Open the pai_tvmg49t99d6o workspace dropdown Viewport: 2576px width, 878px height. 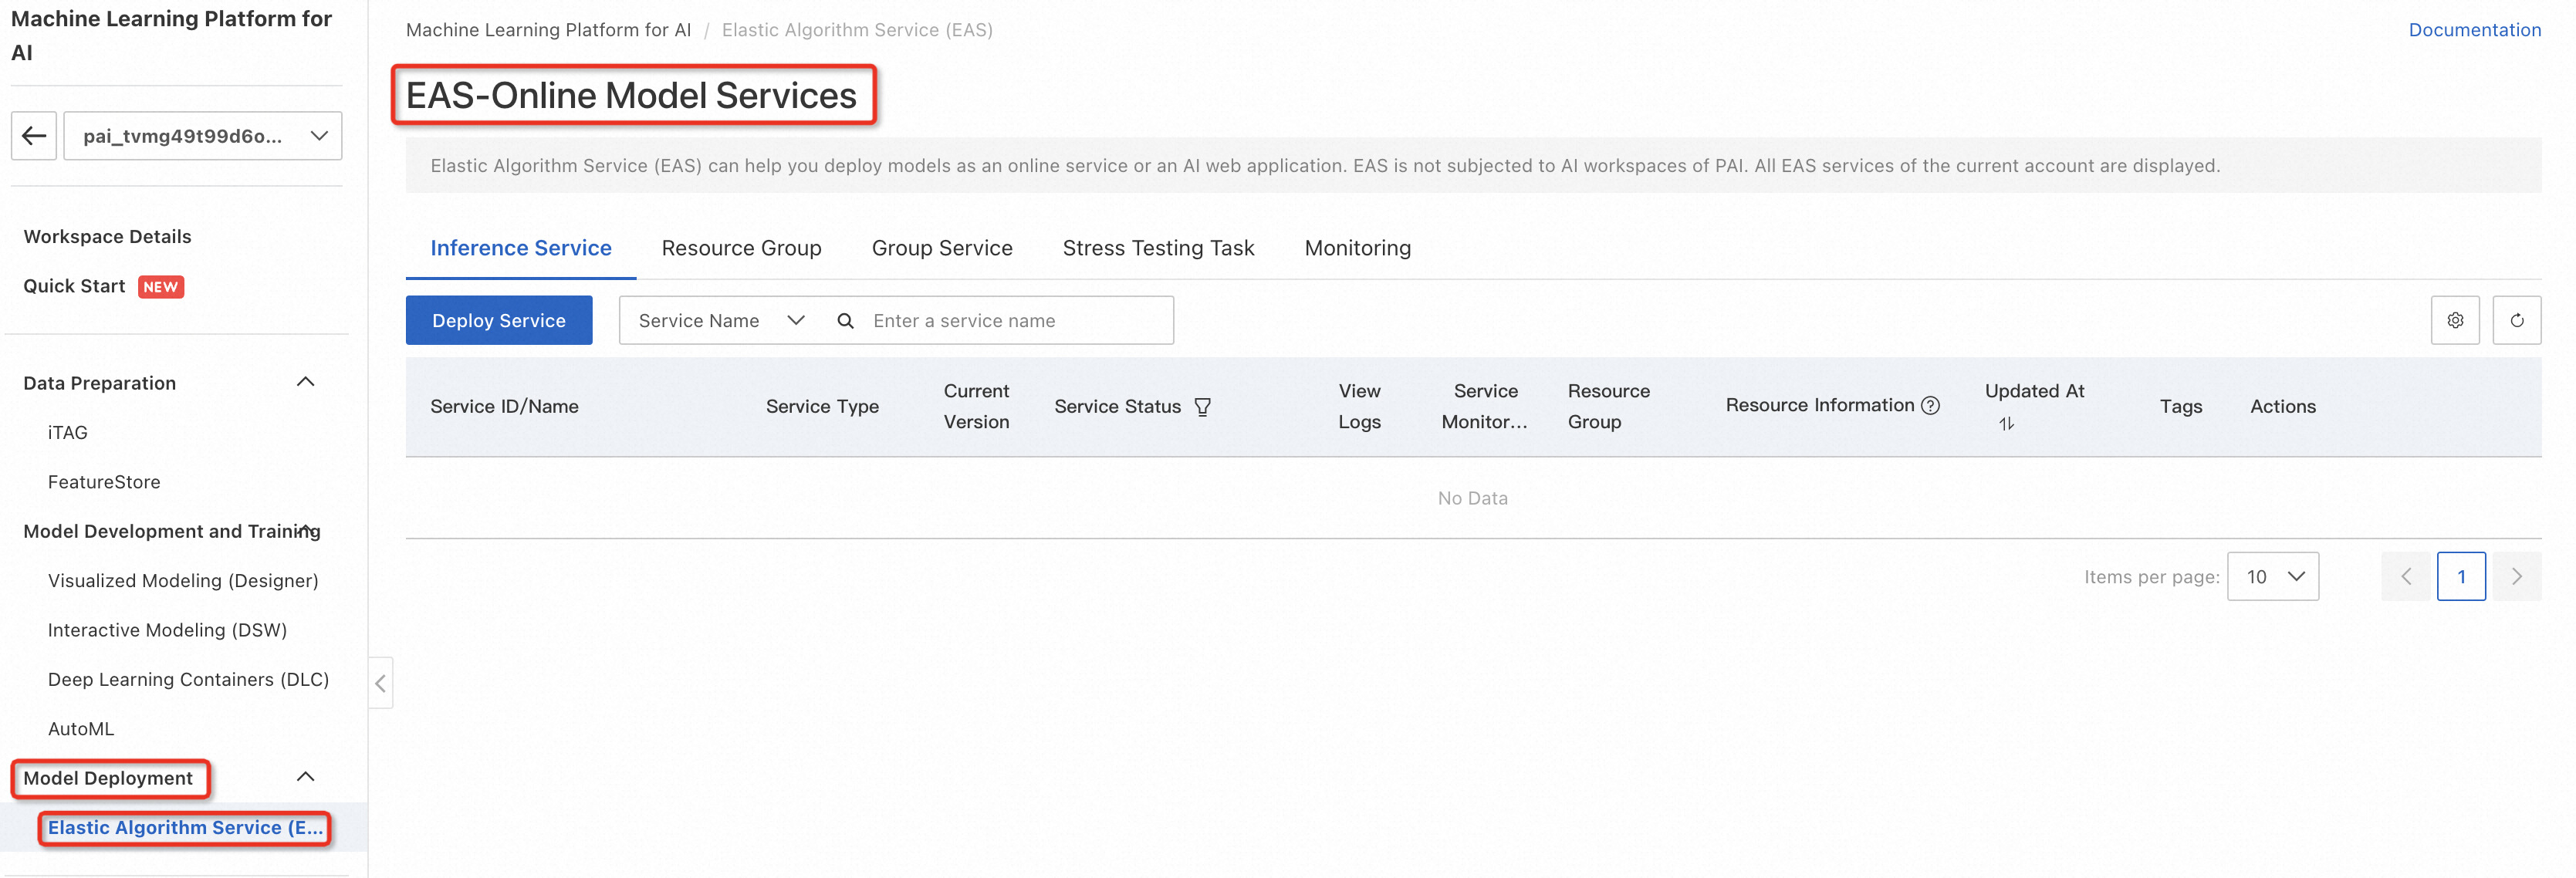tap(203, 136)
